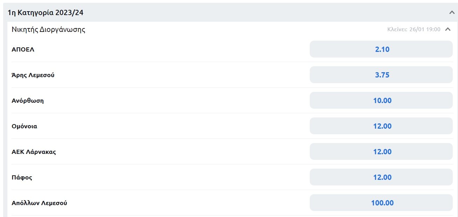Select the ΑΕΚ Λάρνακας team name
Screen dimensions: 458x217
(34, 152)
